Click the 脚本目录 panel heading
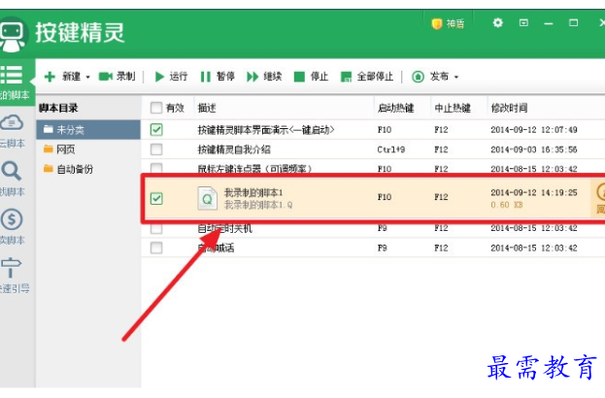Image resolution: width=605 pixels, height=398 pixels. tap(58, 108)
